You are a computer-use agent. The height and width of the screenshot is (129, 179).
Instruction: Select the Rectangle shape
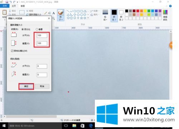point(78,11)
